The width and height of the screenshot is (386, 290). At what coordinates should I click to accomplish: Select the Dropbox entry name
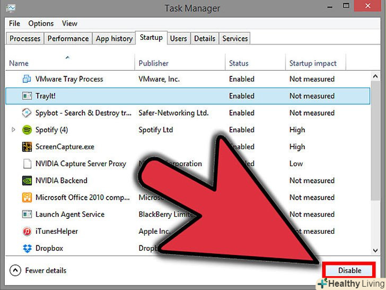click(x=49, y=248)
